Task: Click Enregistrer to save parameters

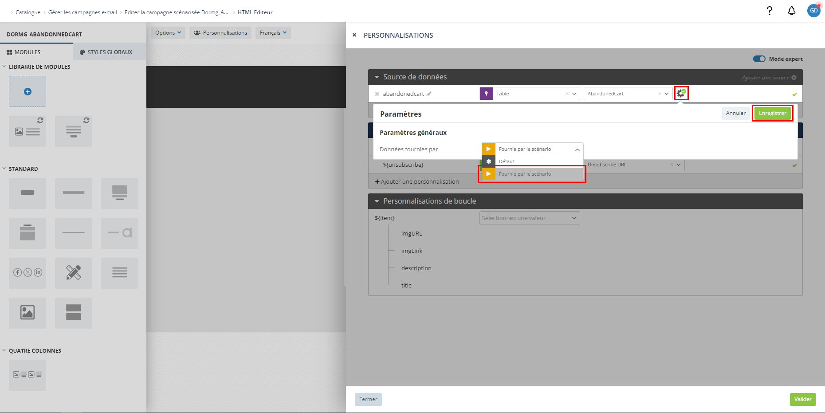Action: click(772, 113)
